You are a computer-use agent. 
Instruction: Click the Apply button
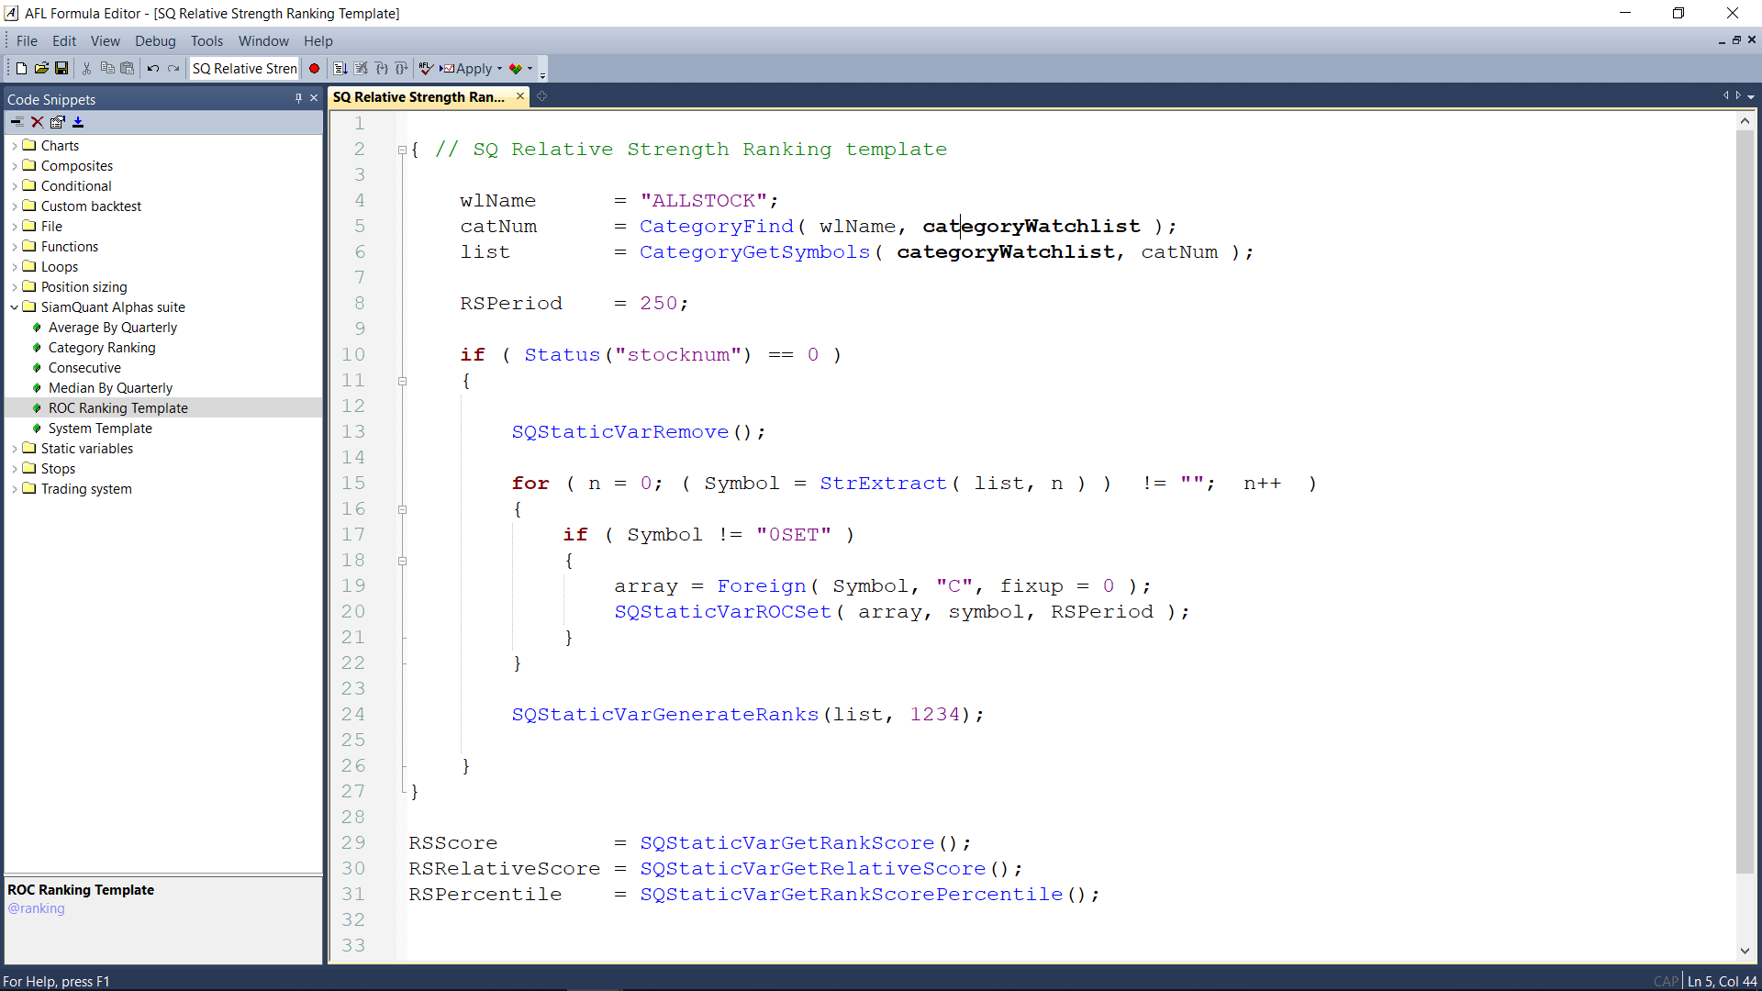pos(468,69)
